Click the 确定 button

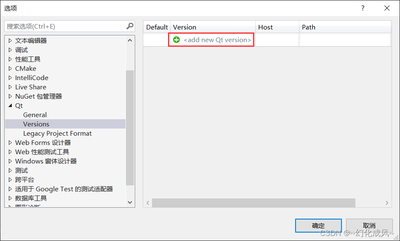(318, 225)
